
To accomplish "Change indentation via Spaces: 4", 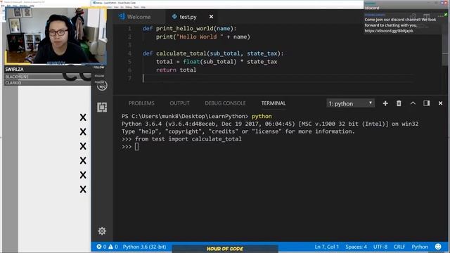I will click(x=356, y=247).
